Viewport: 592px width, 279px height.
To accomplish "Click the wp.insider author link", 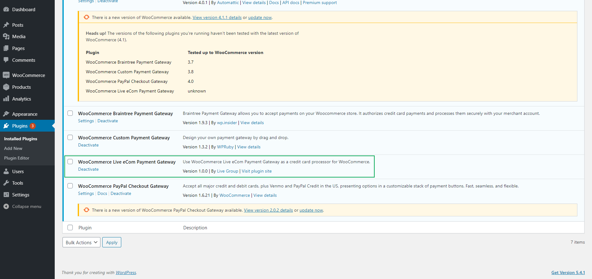I will tap(227, 123).
